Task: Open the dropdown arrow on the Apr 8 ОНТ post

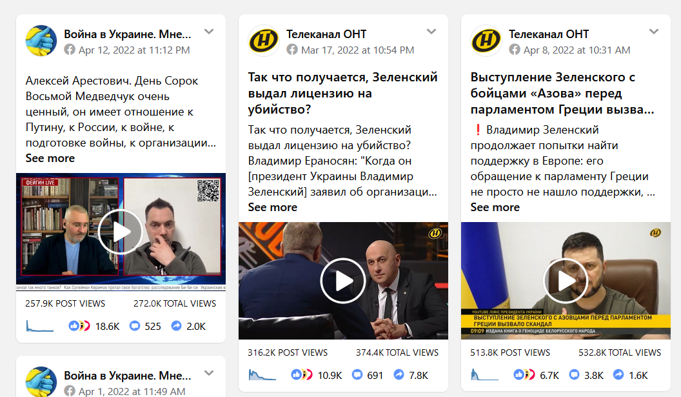Action: tap(654, 31)
